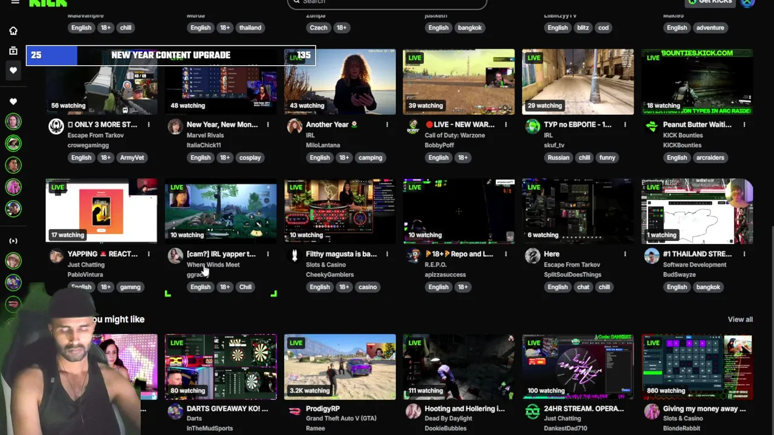Click skuf_tv channel avatar
This screenshot has height=435, width=774.
click(533, 126)
